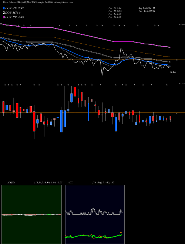185x244 pixels.
Task: Select the 'DOW PT: 4.38' legend label
Action: [x=14, y=17]
